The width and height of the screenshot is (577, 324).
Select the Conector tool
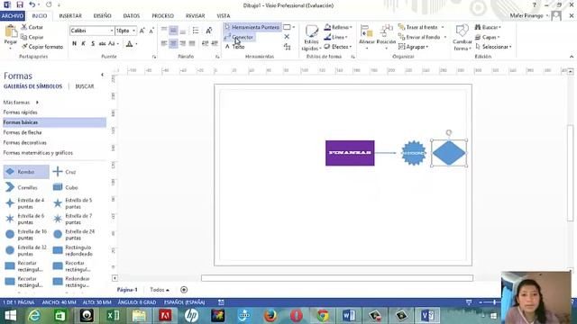[x=239, y=37]
